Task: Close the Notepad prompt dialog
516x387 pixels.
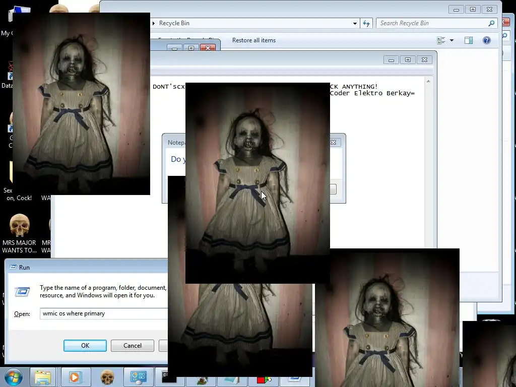Action: click(x=334, y=143)
